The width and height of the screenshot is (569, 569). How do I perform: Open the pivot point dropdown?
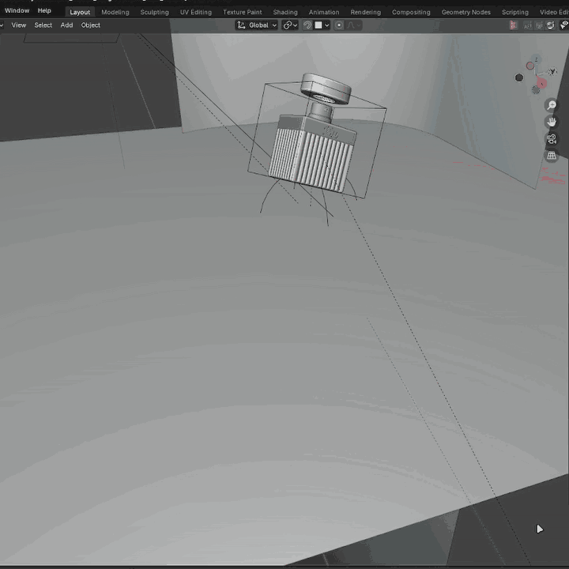click(289, 25)
